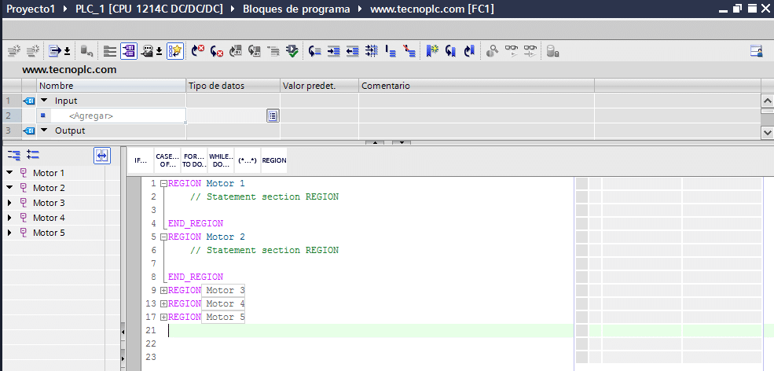774x371 pixels.
Task: Toggle the overview panel synchronization button
Action: click(101, 156)
